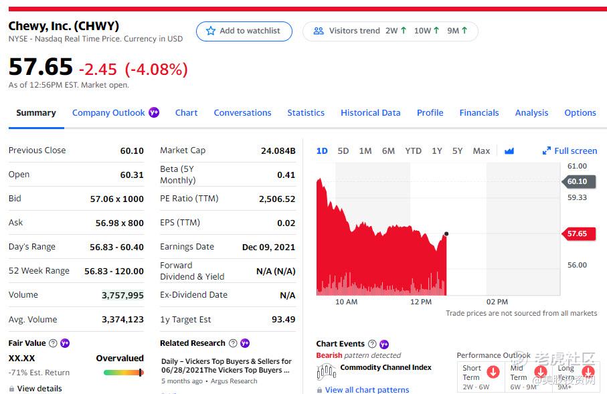Go to the Statistics tab
The height and width of the screenshot is (394, 607).
tap(306, 112)
